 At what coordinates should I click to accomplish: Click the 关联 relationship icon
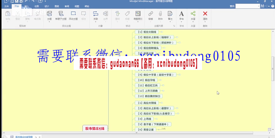(96, 14)
